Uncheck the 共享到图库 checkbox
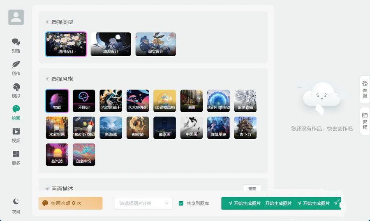This screenshot has height=221, width=370. (x=181, y=203)
